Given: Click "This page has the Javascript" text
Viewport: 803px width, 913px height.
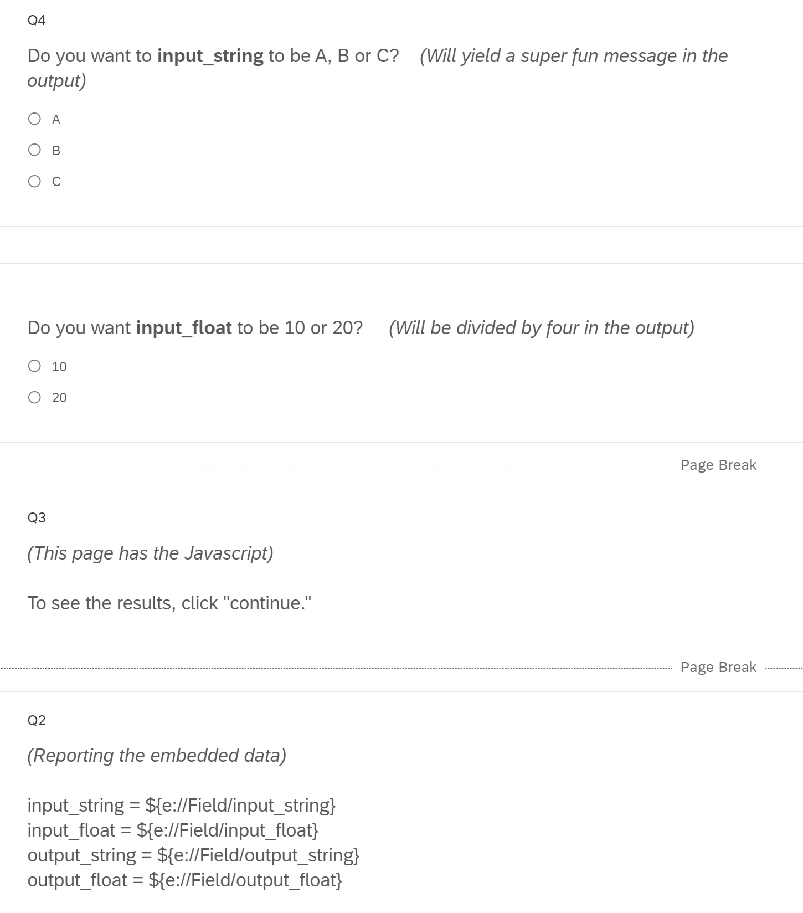Looking at the screenshot, I should [150, 553].
